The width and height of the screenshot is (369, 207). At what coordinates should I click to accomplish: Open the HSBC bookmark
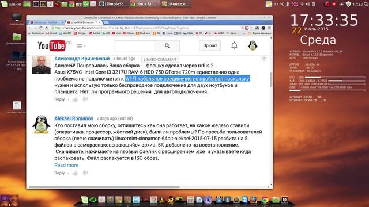[219, 33]
